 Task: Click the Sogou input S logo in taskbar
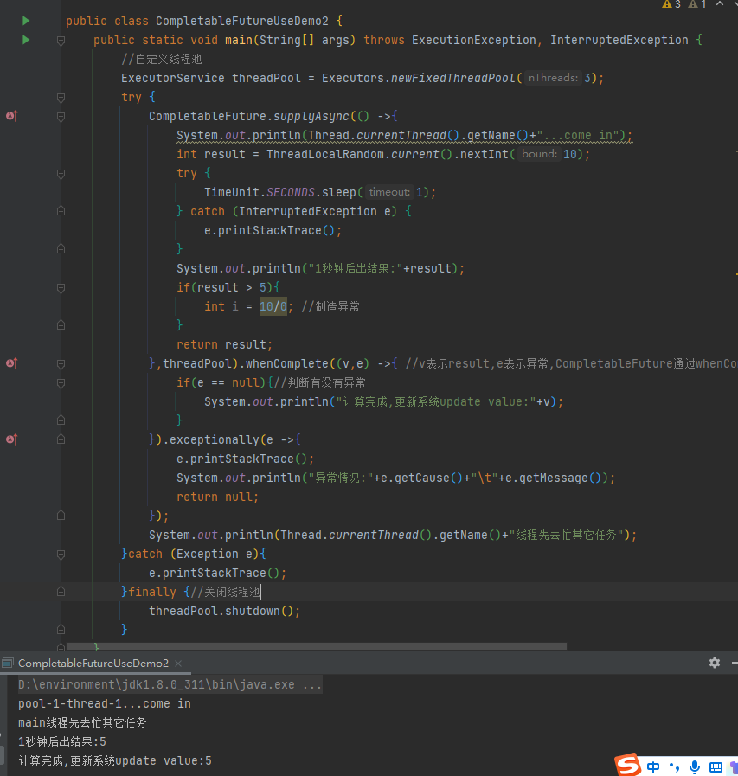[x=626, y=765]
